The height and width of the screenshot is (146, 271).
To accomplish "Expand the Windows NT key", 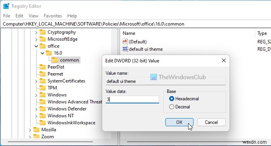I will point(36,116).
